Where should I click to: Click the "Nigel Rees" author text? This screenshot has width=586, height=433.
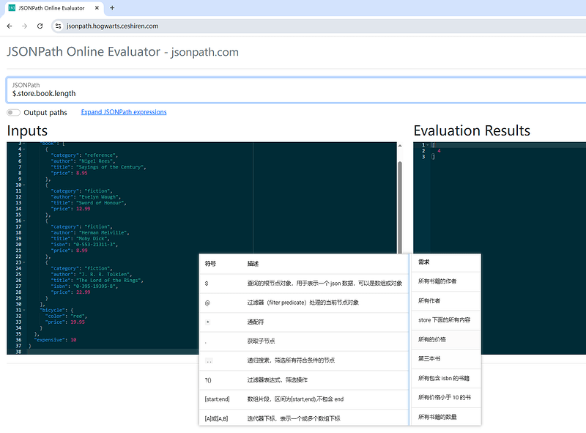click(x=97, y=161)
